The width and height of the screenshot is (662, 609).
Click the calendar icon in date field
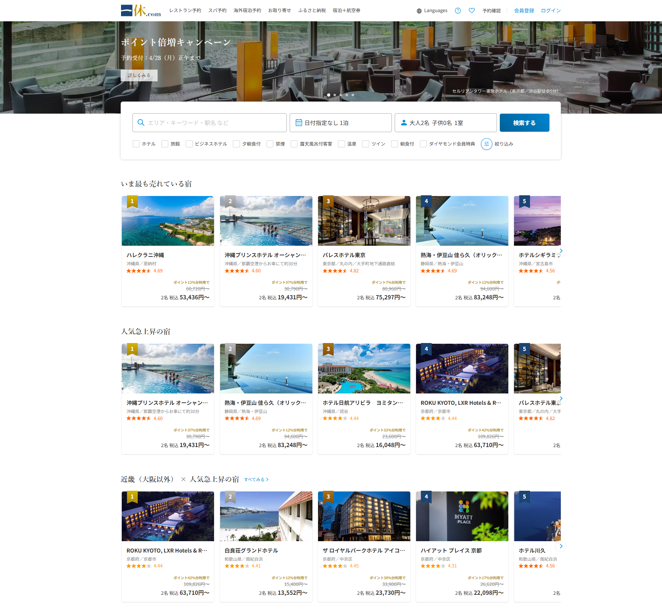click(x=299, y=123)
